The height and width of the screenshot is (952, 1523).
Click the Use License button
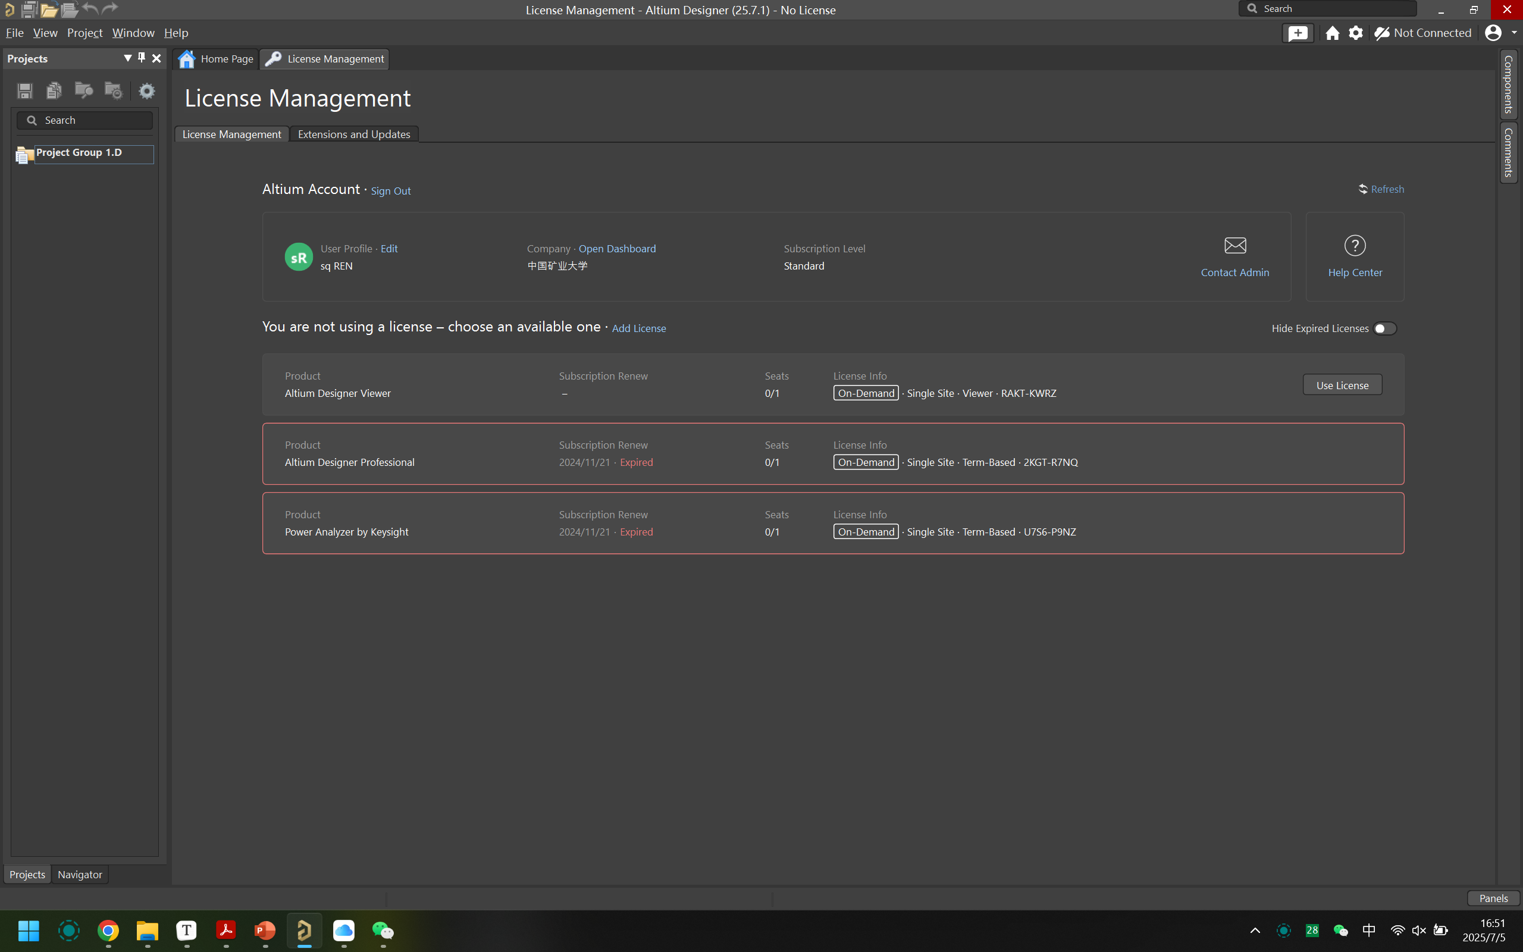pyautogui.click(x=1342, y=385)
